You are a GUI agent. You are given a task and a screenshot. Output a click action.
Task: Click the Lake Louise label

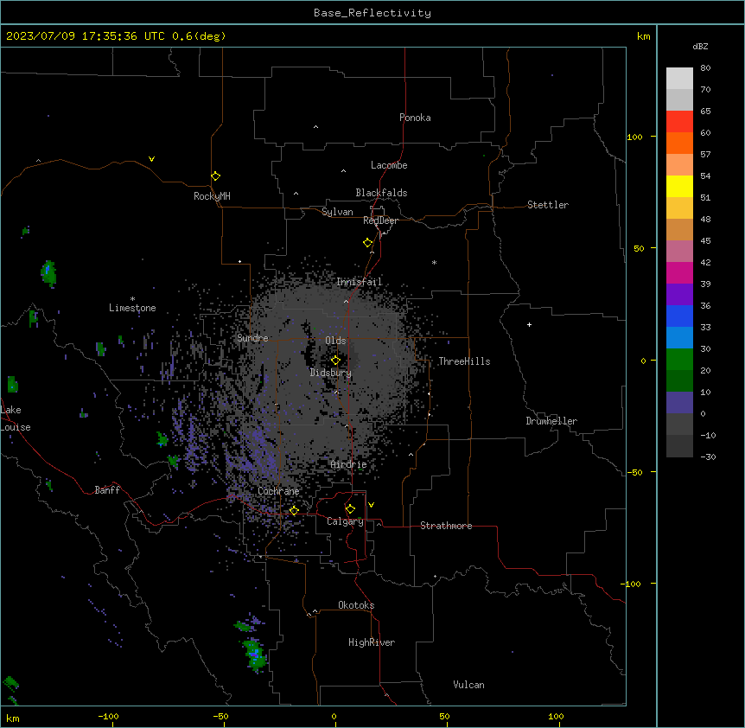tap(16, 418)
